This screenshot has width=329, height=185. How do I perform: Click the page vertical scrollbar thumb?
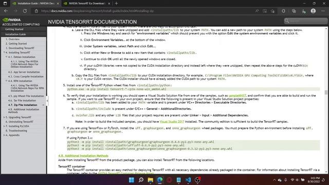click(326, 92)
